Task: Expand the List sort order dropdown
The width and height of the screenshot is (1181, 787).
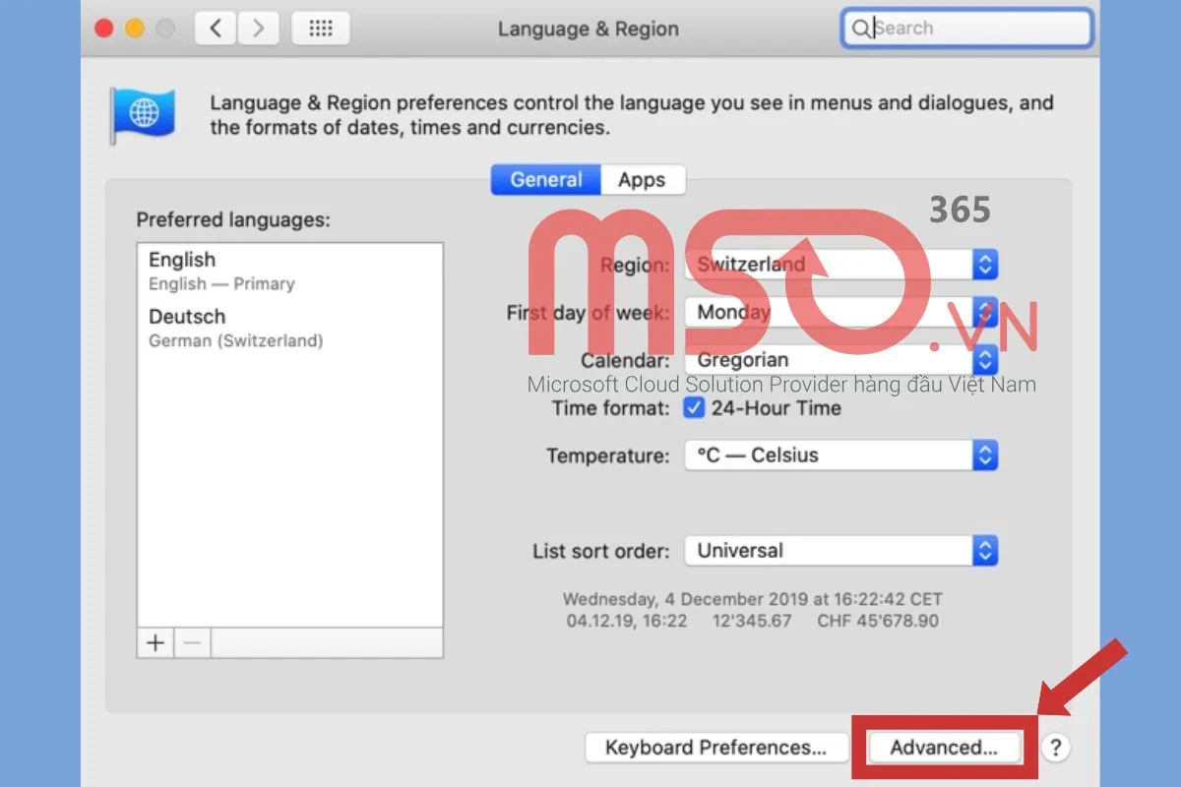Action: click(841, 551)
